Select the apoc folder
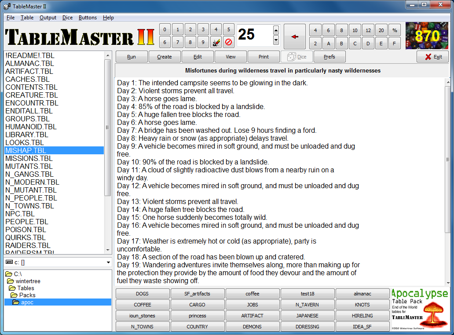Viewport: 454px width, 335px height. (58, 302)
